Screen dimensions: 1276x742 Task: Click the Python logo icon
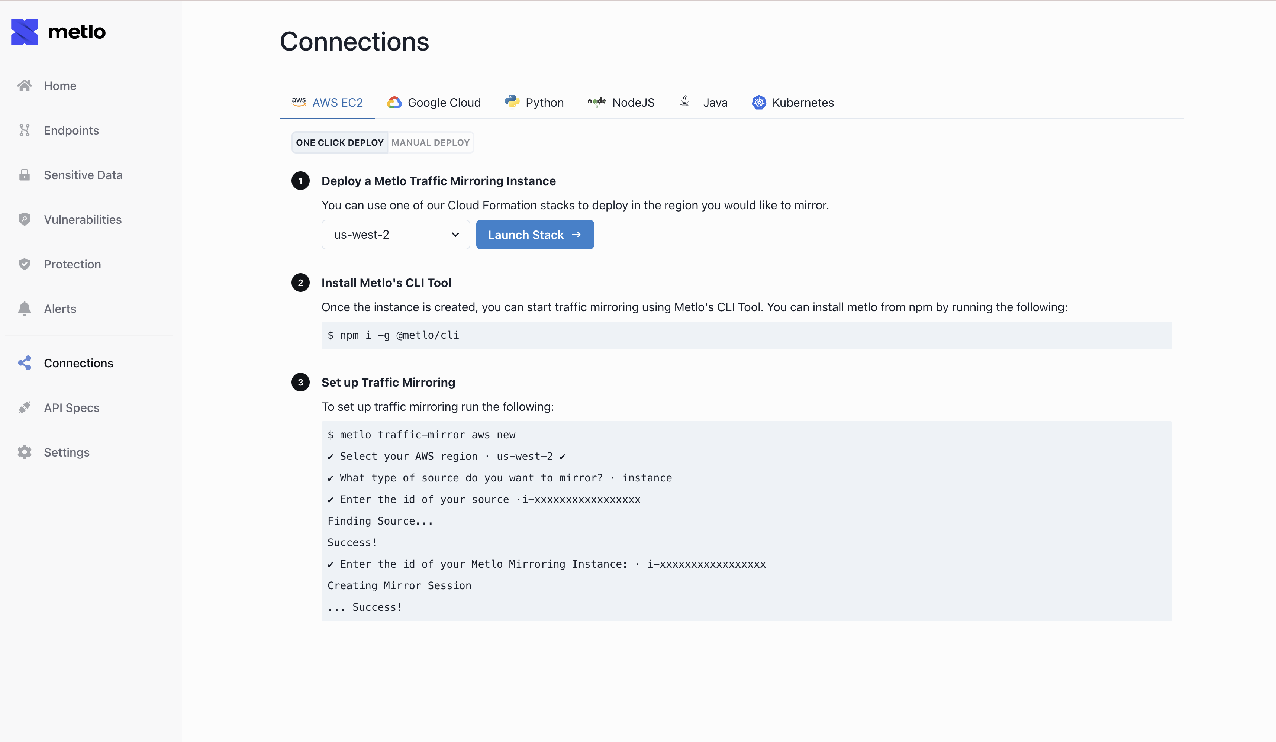click(x=512, y=101)
